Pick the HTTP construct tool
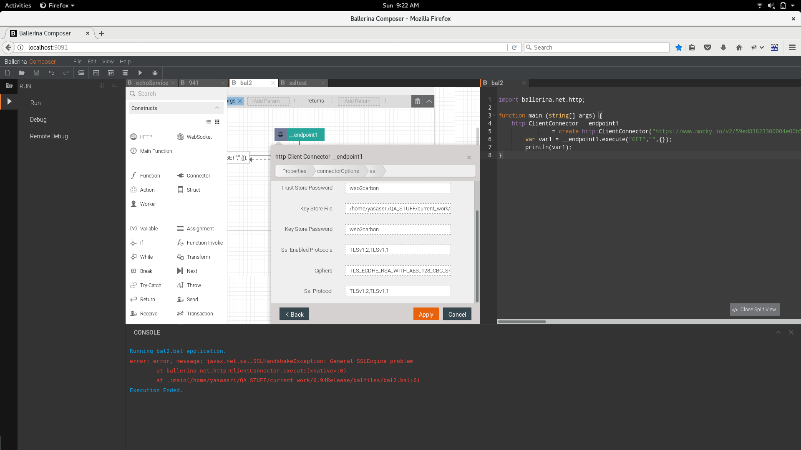801x450 pixels. tap(142, 137)
